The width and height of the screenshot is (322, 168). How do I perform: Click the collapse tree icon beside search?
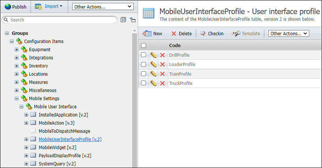point(133,20)
